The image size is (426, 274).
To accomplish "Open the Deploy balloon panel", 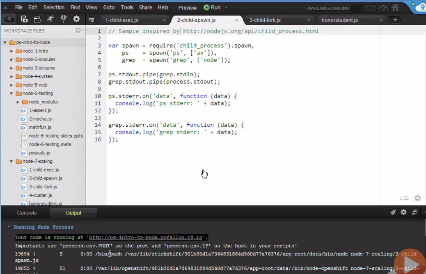I will [63, 19].
